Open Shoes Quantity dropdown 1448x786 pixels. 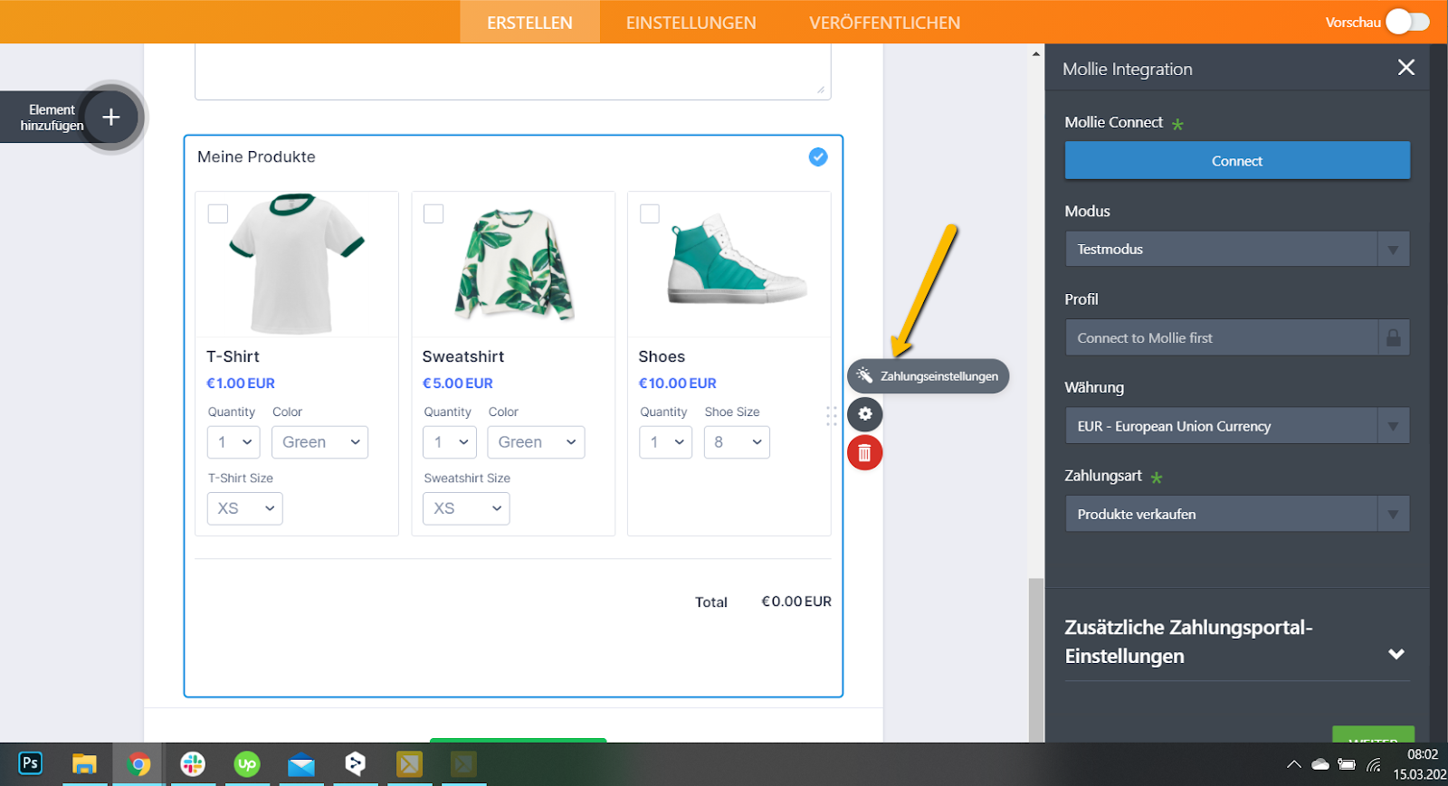(x=666, y=442)
